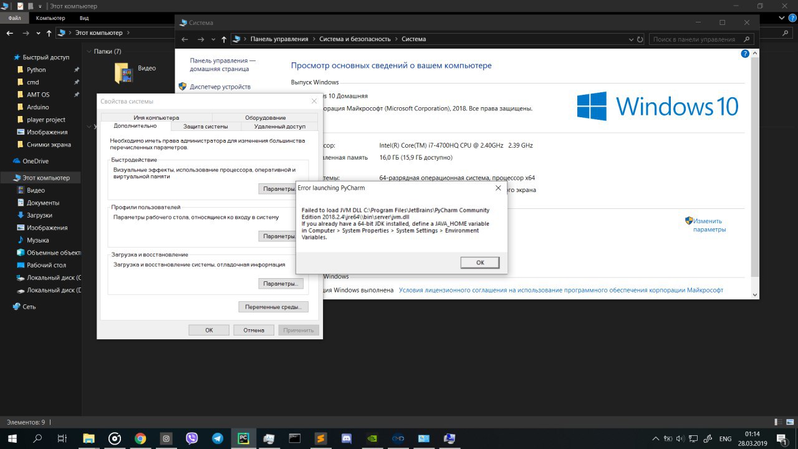This screenshot has height=449, width=798.
Task: Collapse the Папки (7) group
Action: (88, 51)
